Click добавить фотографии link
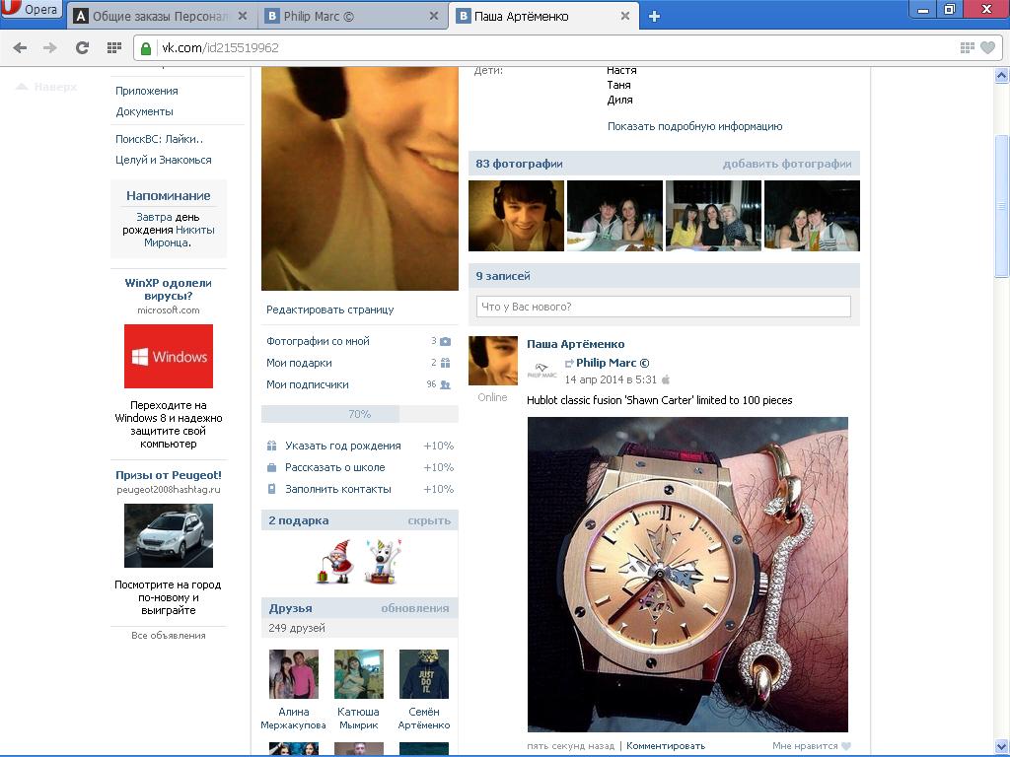Viewport: 1010px width, 757px height. [x=786, y=164]
